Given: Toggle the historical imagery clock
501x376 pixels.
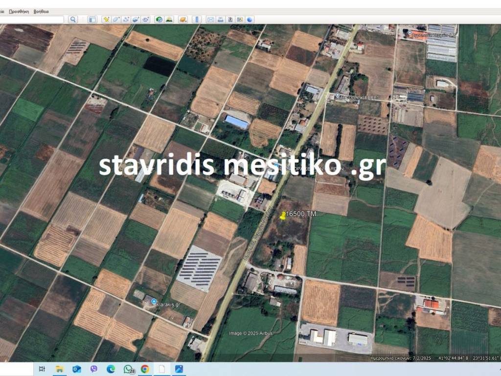Looking at the screenshot, I should click(x=159, y=20).
